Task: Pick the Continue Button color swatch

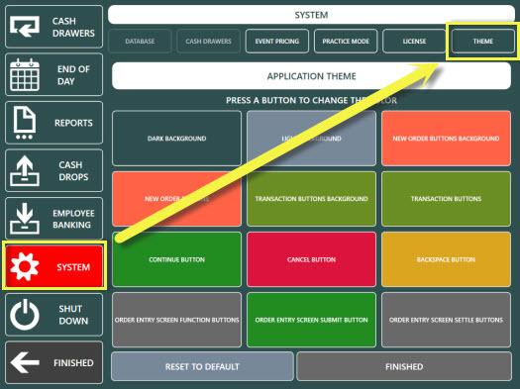Action: click(x=176, y=259)
